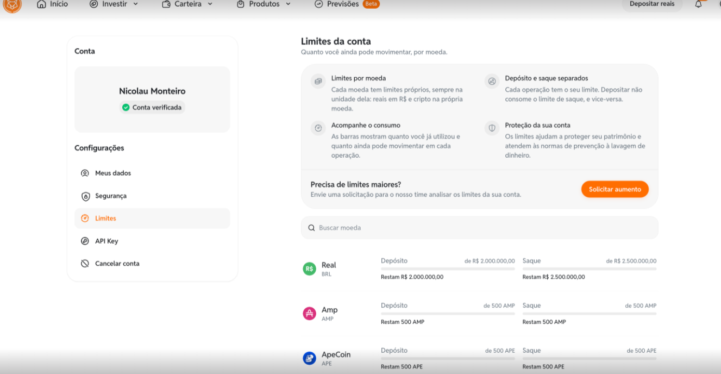
Task: Click the house icon beside Início
Action: click(41, 4)
